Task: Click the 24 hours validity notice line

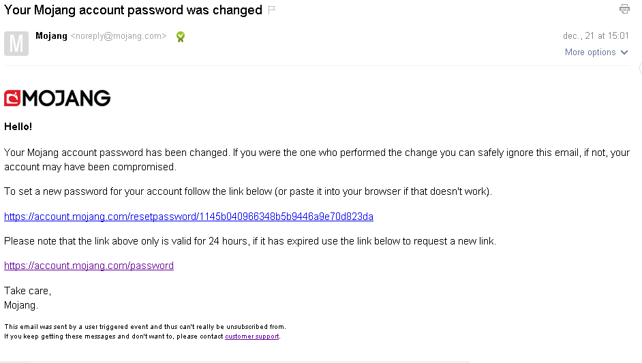Action: point(249,241)
